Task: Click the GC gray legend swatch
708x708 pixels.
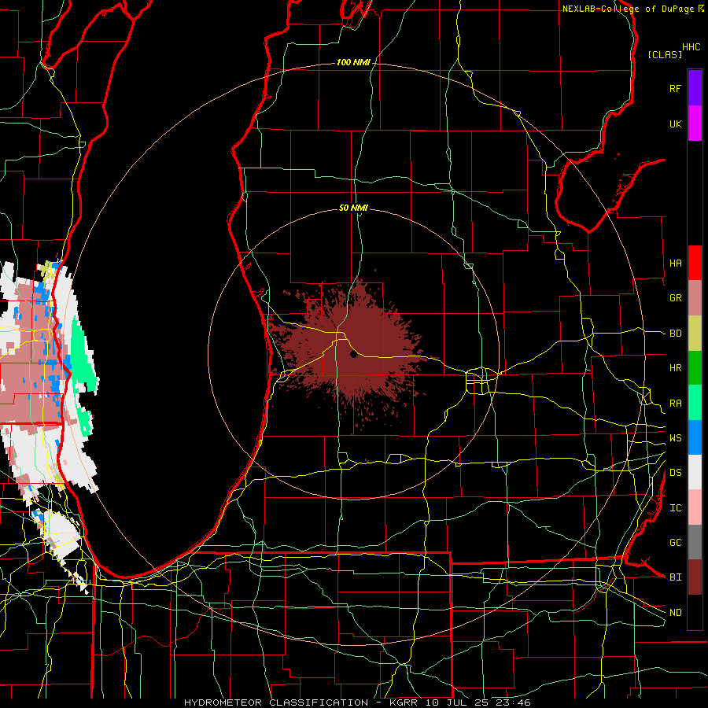Action: pos(695,542)
